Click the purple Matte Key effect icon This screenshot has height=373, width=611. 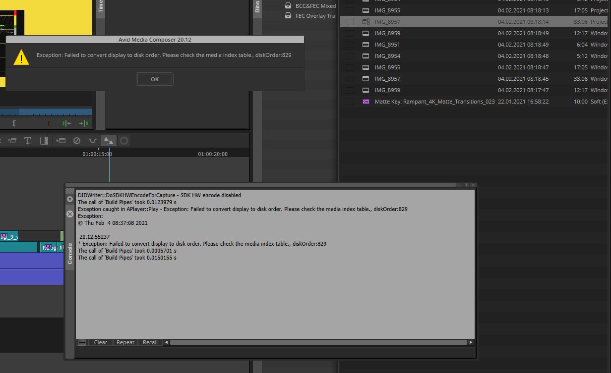click(x=366, y=102)
